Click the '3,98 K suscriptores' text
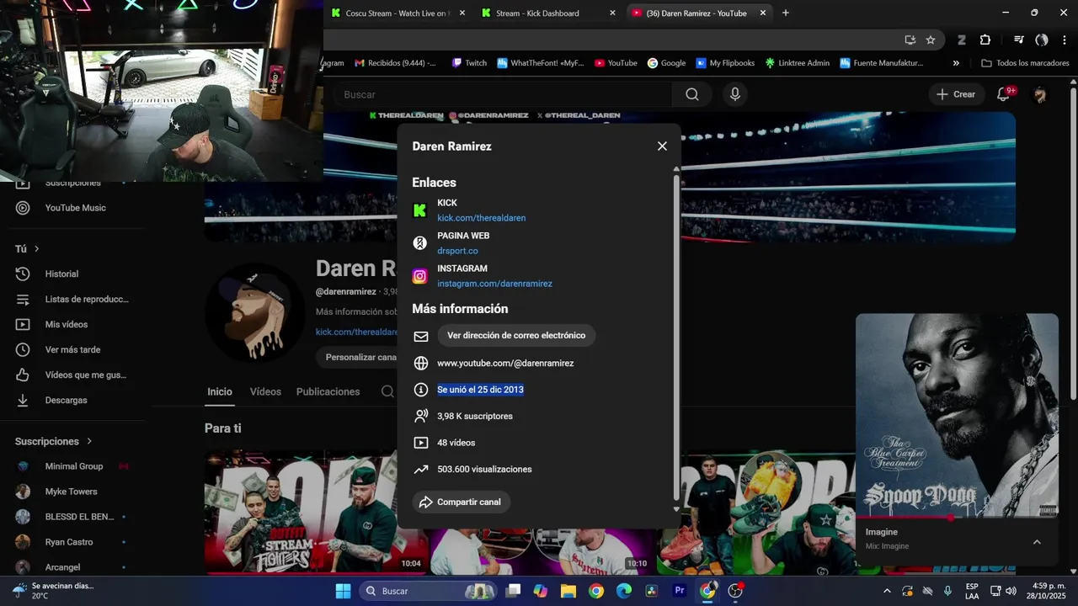The width and height of the screenshot is (1078, 606). coord(475,416)
